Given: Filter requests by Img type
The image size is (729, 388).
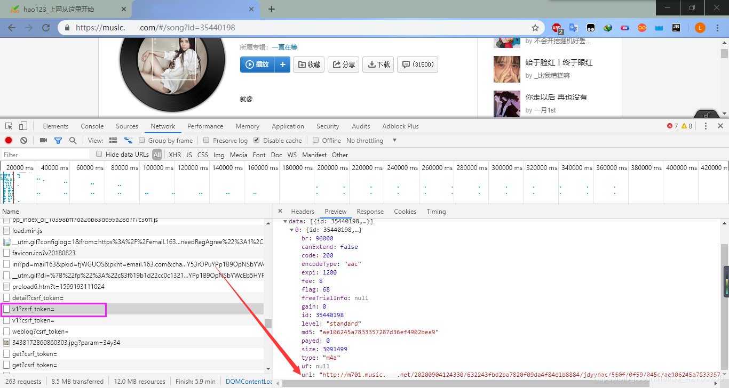Looking at the screenshot, I should [219, 155].
